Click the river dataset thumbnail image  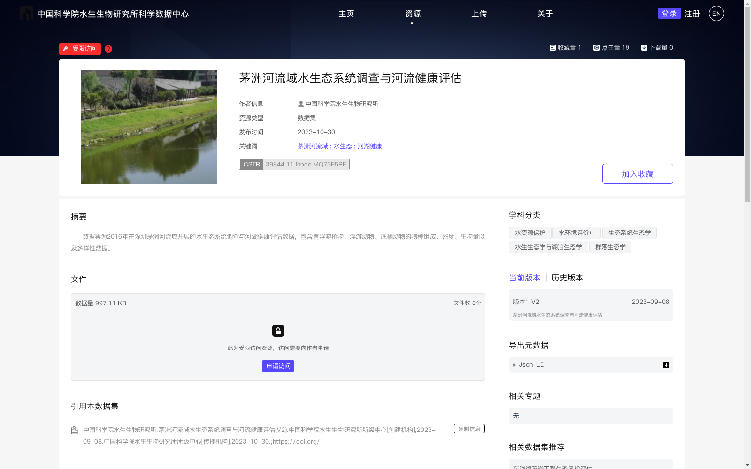[149, 127]
